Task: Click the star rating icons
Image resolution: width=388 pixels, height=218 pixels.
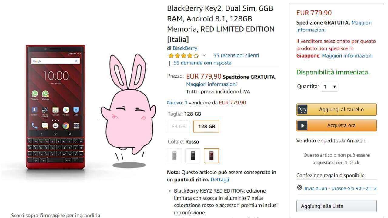Action: 183,56
